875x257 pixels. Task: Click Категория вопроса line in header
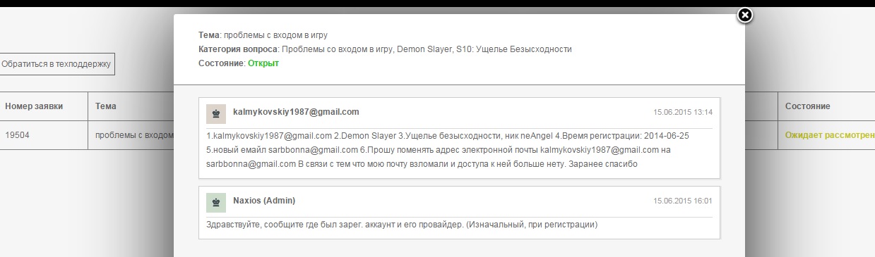[x=386, y=49]
